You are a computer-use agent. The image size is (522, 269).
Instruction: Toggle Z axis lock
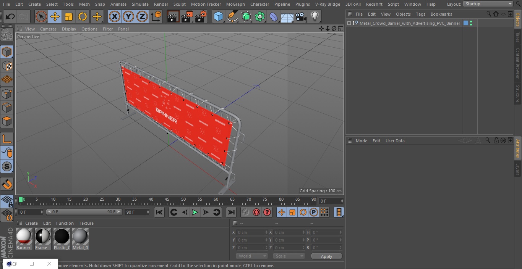[142, 16]
